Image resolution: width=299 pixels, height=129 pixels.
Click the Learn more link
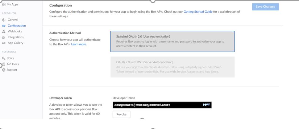[x=79, y=44]
